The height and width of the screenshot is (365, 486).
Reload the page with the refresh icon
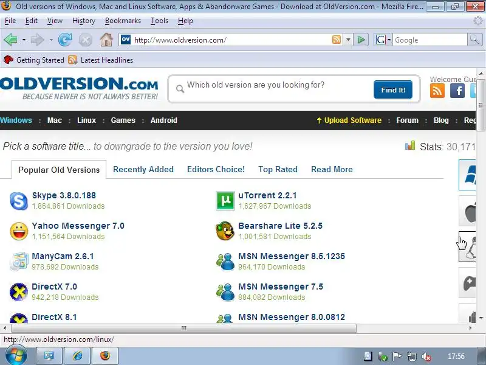pos(65,40)
